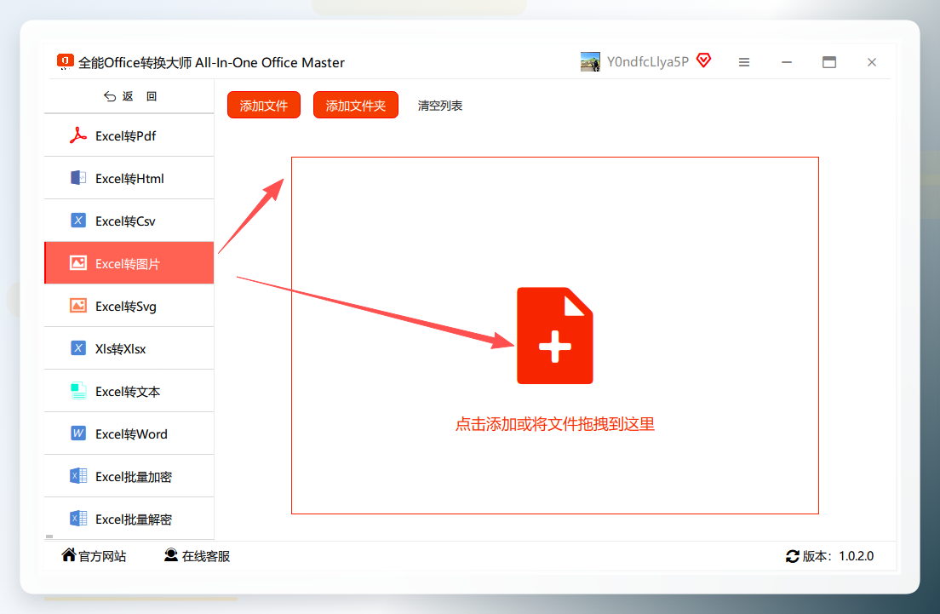Click 清空列表 to clear list
Screen dimensions: 940x614
point(440,106)
